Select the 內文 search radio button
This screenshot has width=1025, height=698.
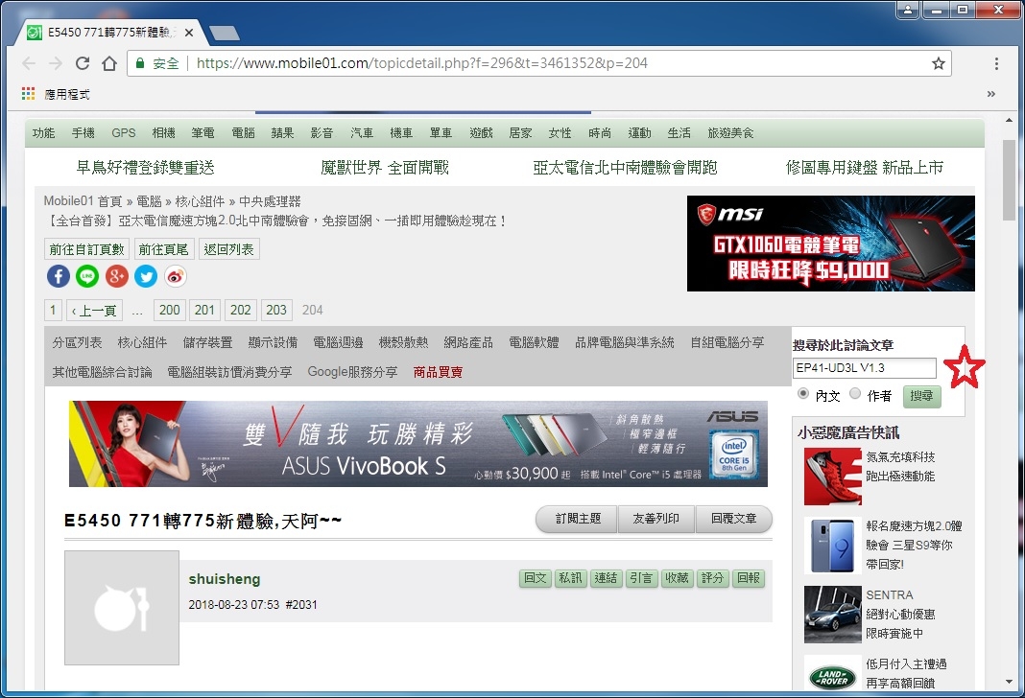(803, 394)
